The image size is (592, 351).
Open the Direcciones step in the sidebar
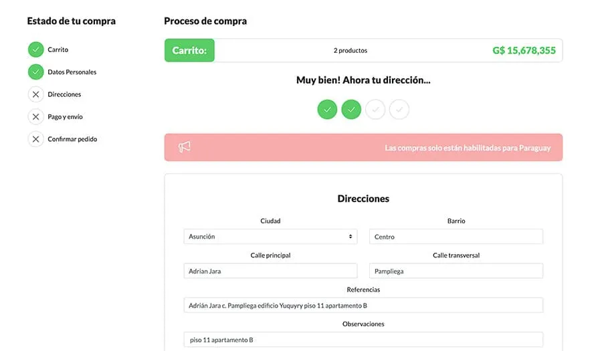click(64, 94)
